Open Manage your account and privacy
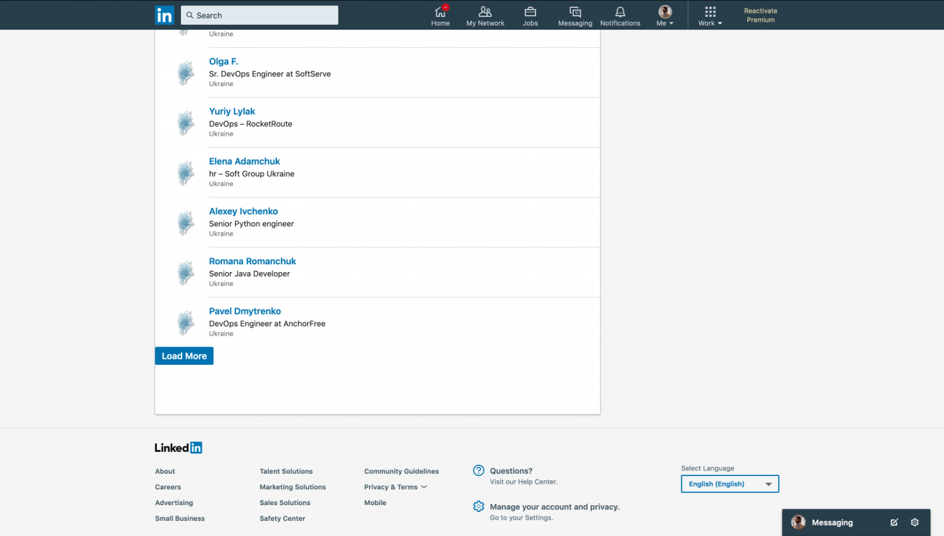This screenshot has height=536, width=944. 554,507
